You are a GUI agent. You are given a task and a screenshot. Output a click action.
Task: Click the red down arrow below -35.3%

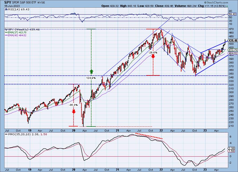[74, 112]
